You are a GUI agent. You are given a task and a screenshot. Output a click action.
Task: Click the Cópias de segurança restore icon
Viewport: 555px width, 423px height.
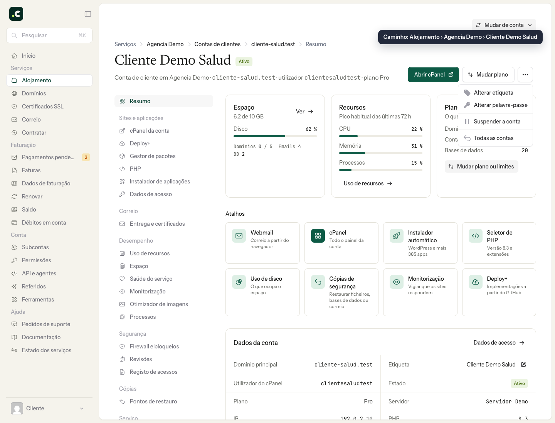318,282
